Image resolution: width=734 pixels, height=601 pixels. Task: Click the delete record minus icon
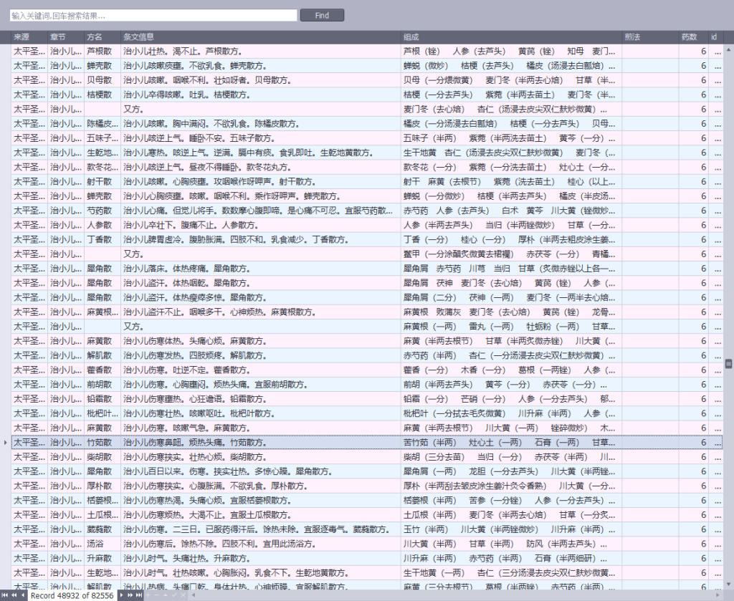tap(157, 595)
